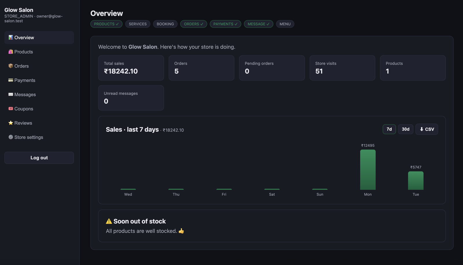This screenshot has height=265, width=463.
Task: Open Store settings in the sidebar
Action: click(39, 137)
